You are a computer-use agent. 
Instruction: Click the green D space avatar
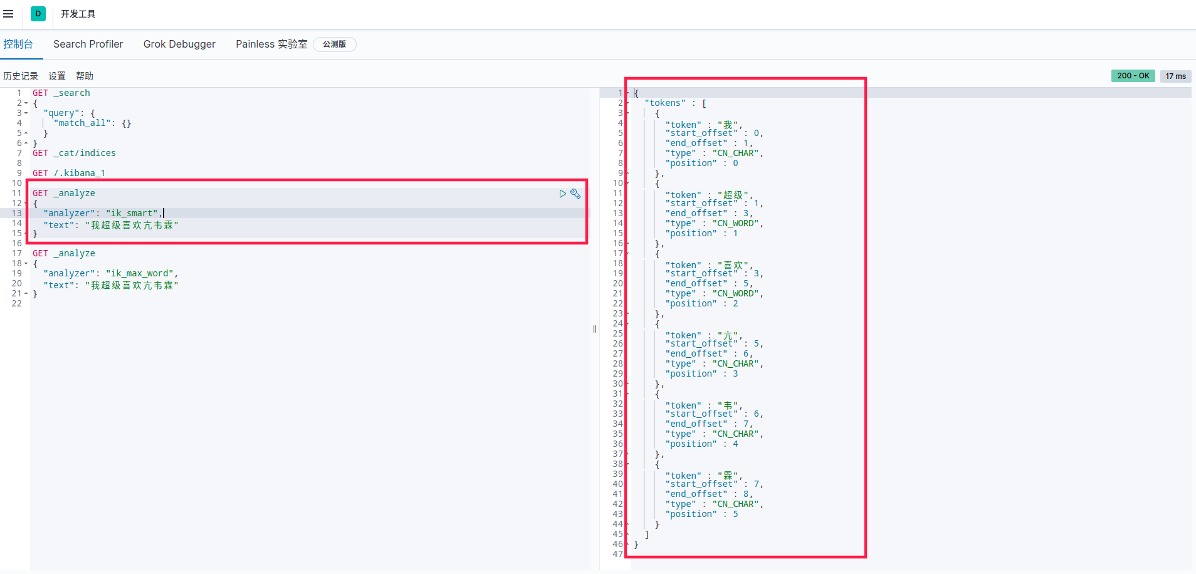38,14
